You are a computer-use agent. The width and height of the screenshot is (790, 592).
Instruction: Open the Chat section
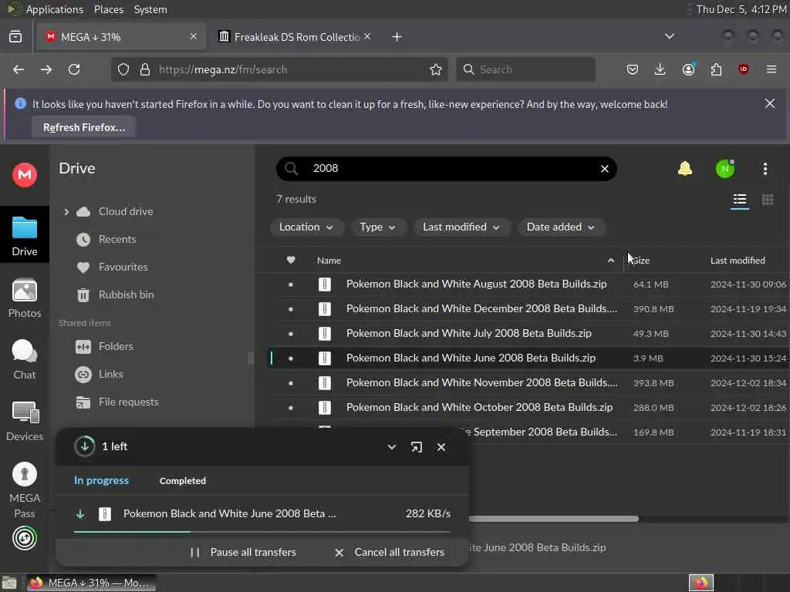pyautogui.click(x=24, y=360)
